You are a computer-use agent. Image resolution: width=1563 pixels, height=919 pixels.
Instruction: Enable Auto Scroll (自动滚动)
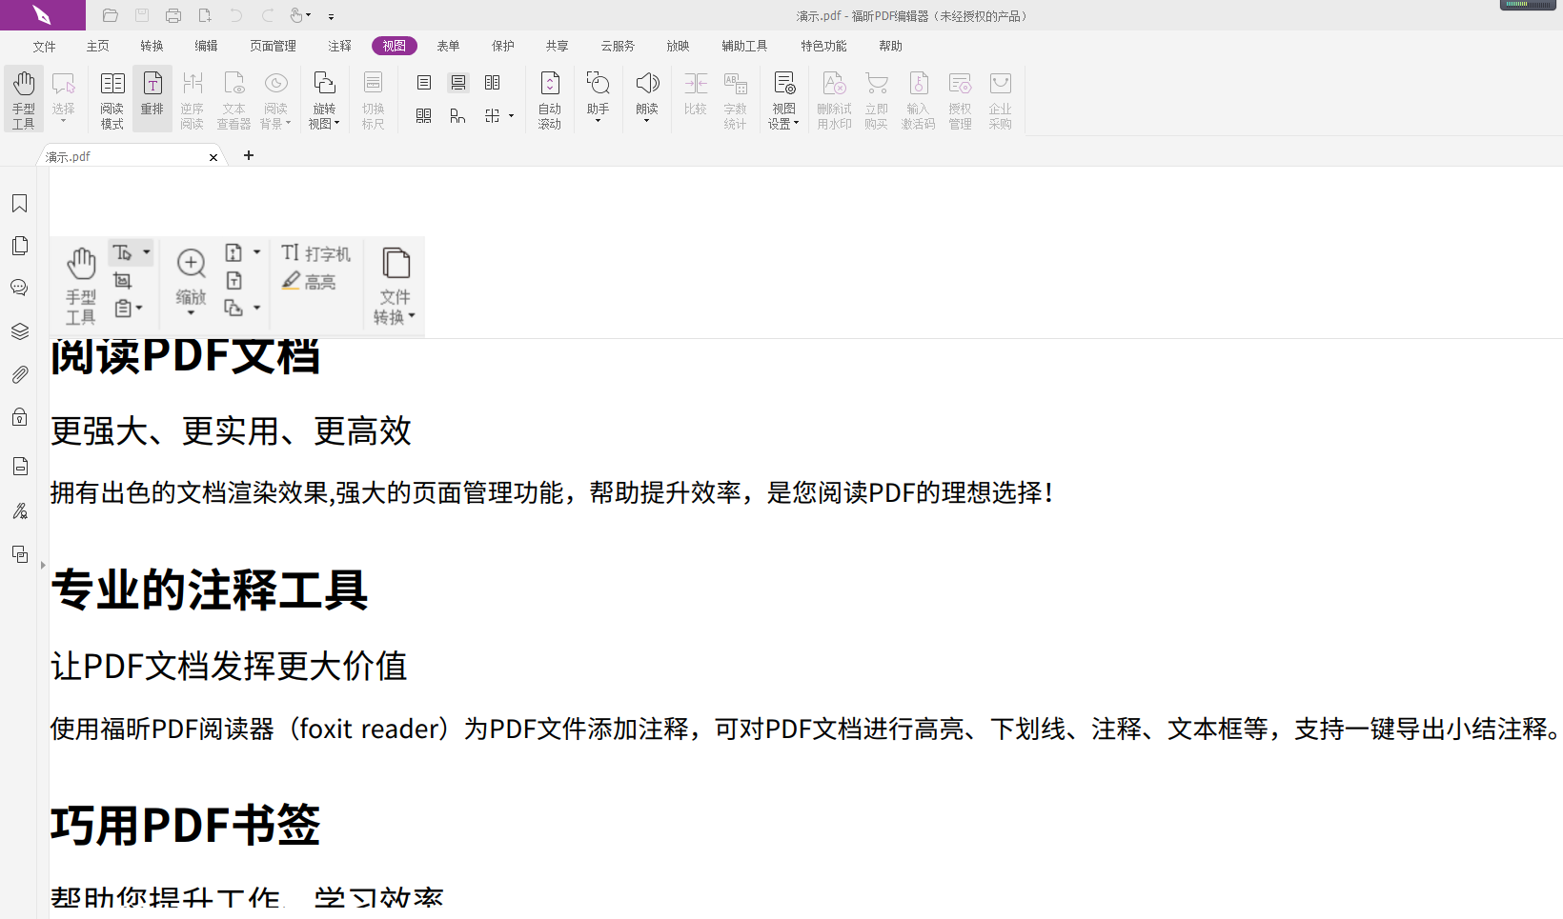tap(551, 99)
